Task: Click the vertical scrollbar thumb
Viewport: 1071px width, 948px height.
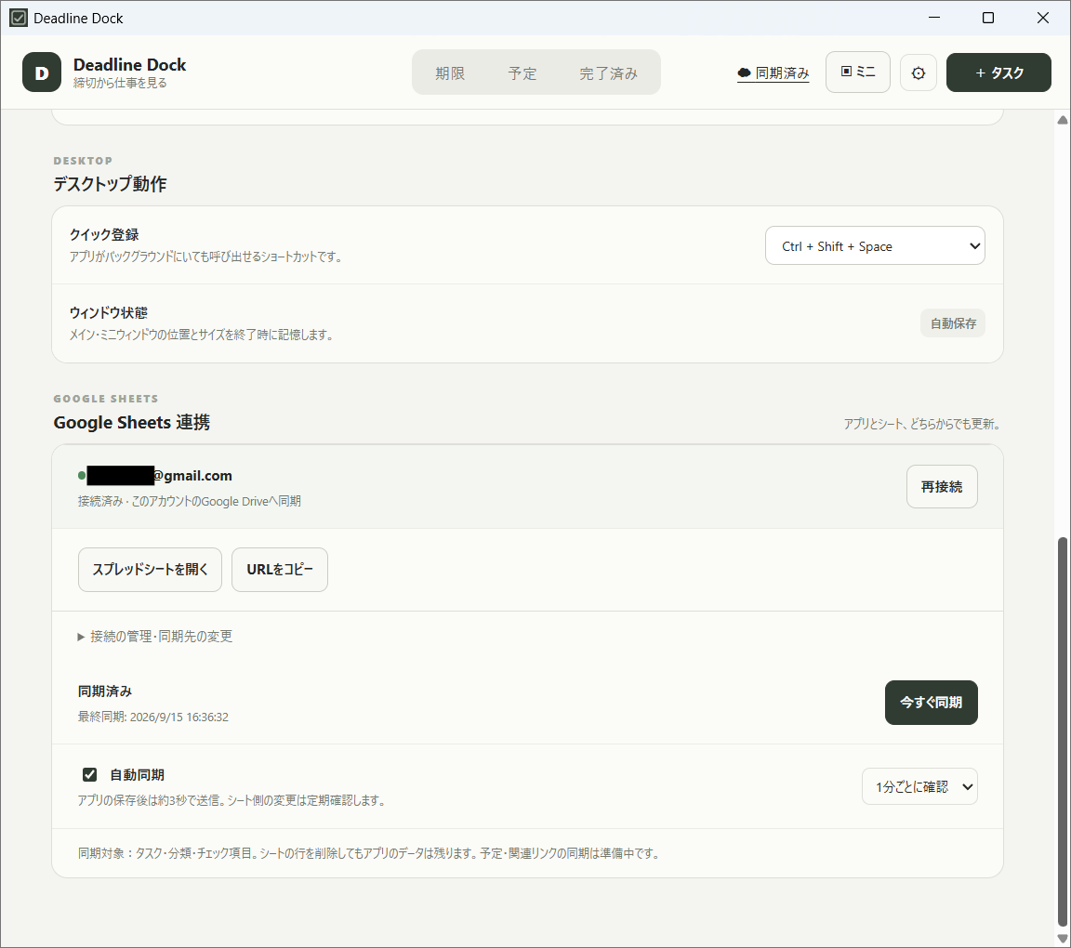Action: (x=1062, y=731)
